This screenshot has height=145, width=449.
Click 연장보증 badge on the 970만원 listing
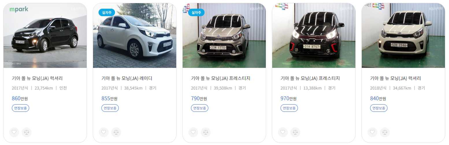(x=289, y=108)
